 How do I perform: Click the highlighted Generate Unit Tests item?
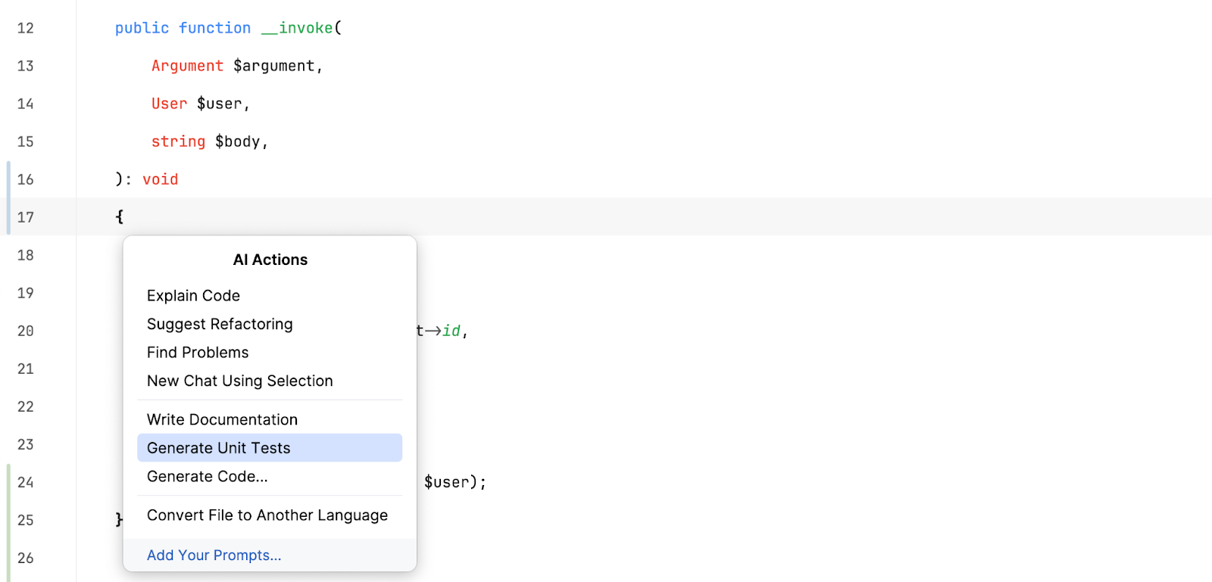pos(218,448)
